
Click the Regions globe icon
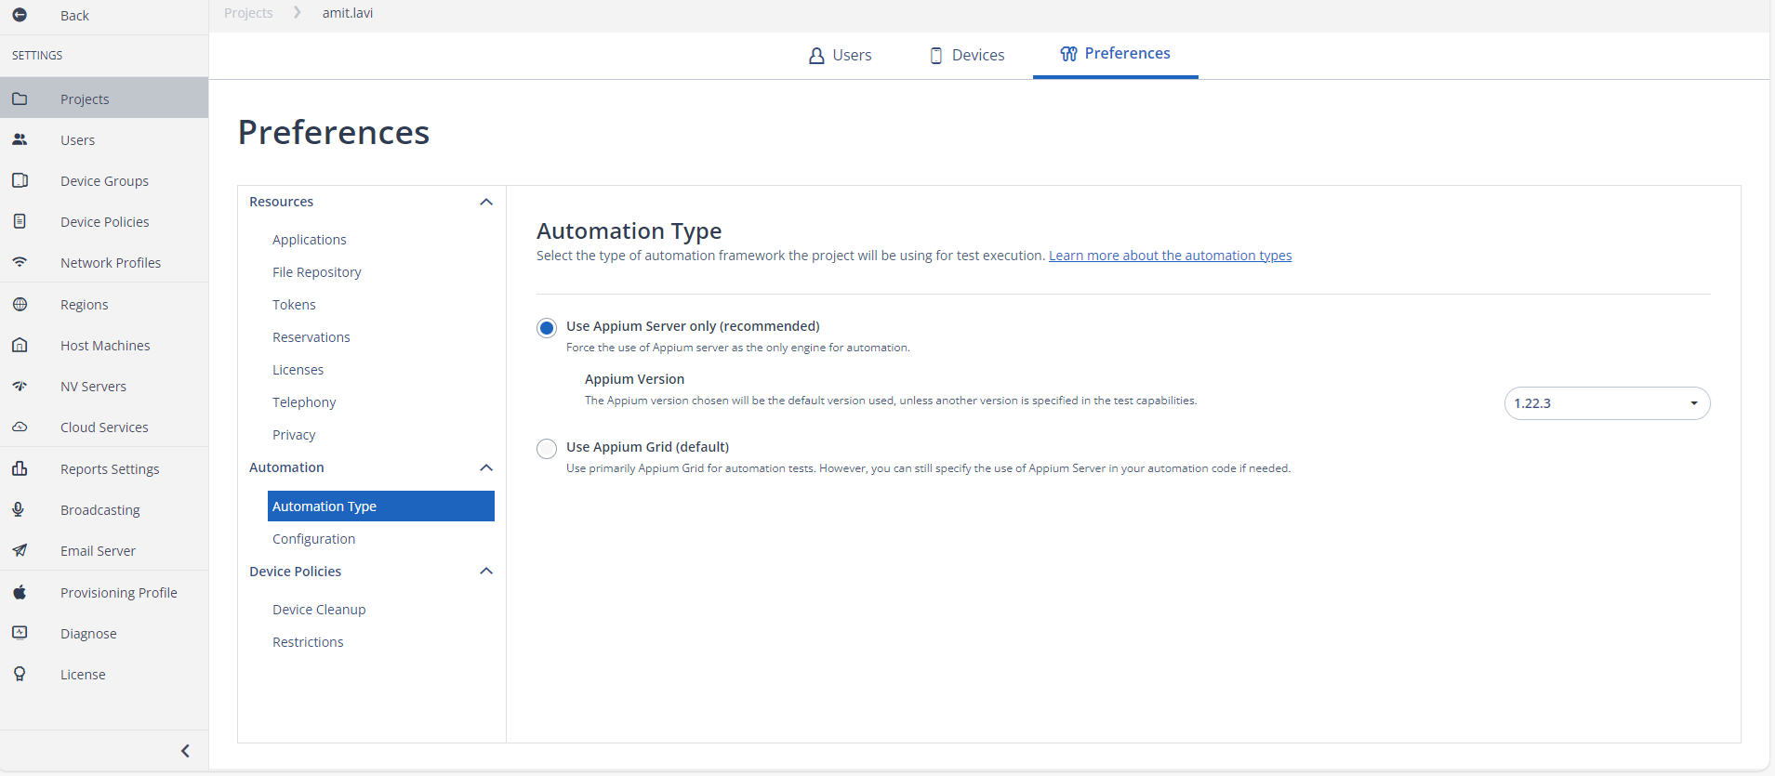pos(20,304)
